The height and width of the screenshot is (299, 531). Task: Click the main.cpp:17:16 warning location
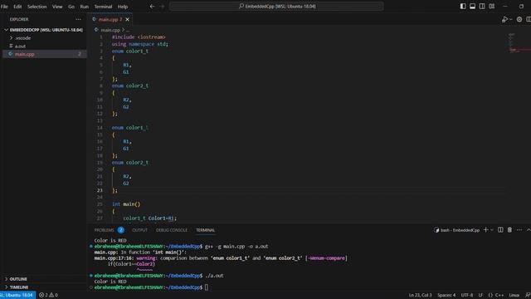click(114, 258)
